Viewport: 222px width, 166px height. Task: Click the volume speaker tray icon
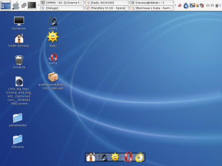pyautogui.click(x=218, y=6)
